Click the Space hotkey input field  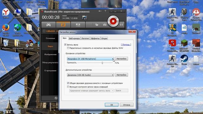121,91
